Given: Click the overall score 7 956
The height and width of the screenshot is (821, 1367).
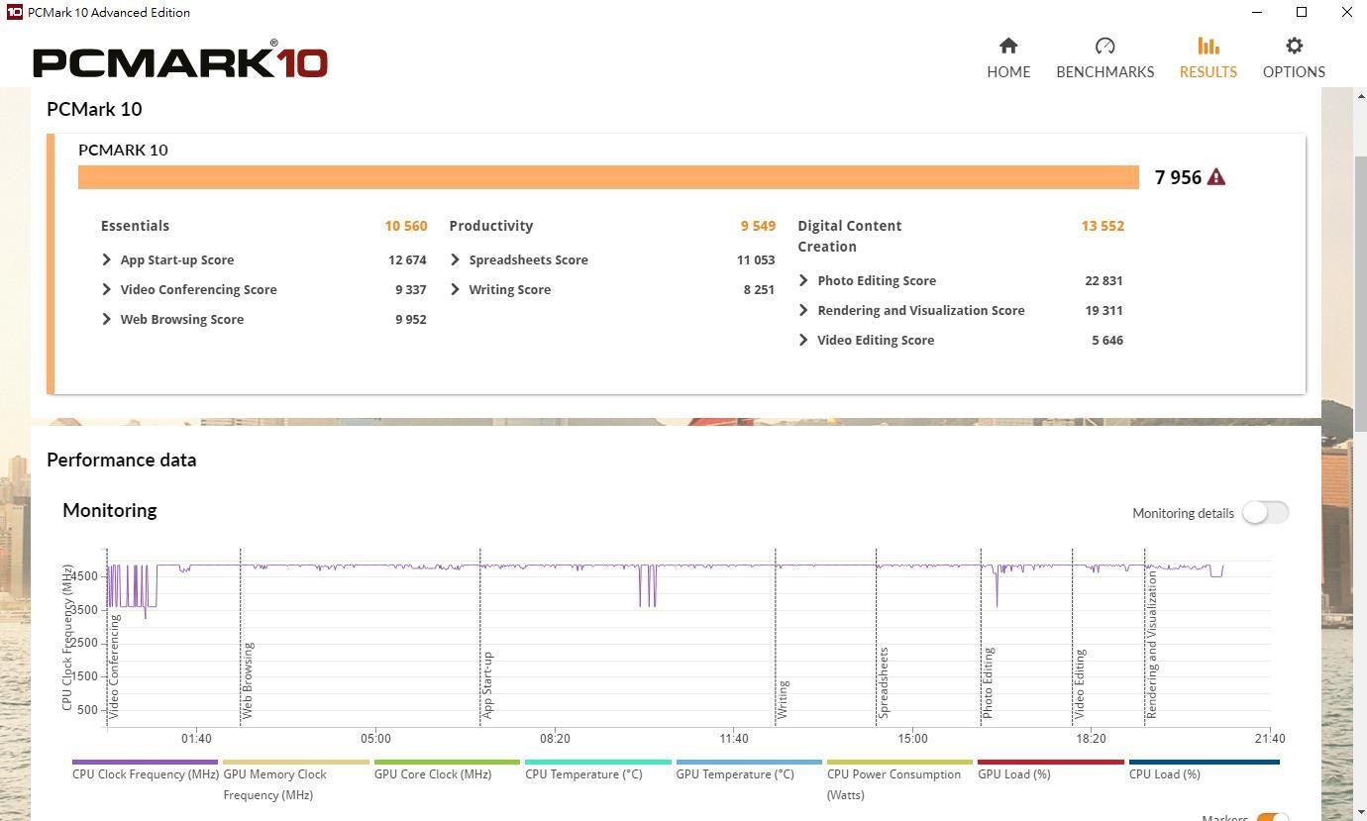Looking at the screenshot, I should pos(1178,177).
